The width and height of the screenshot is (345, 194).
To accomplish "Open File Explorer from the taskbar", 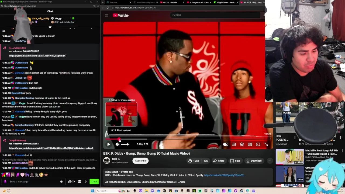I will (x=146, y=191).
